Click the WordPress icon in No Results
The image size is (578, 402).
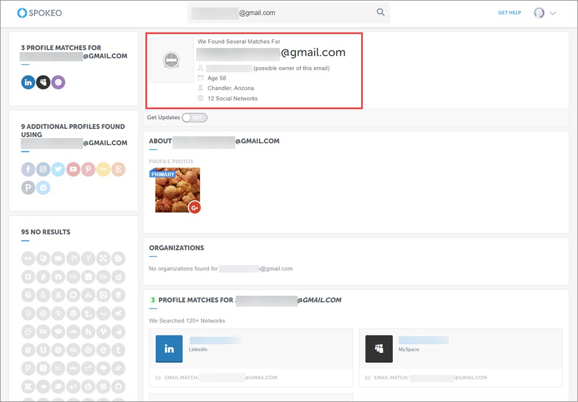click(73, 314)
